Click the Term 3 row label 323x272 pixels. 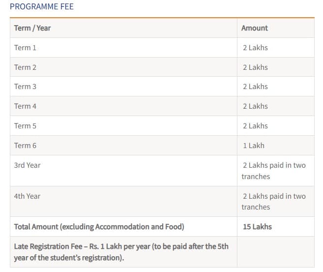point(25,87)
